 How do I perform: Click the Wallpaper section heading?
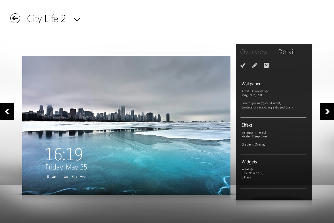click(x=251, y=84)
